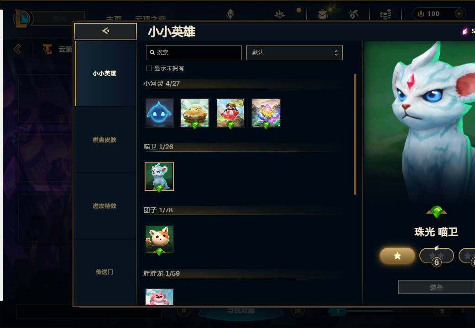Image resolution: width=475 pixels, height=328 pixels.
Task: Click the chevron back arrow near 云顶 logo
Action: (17, 49)
